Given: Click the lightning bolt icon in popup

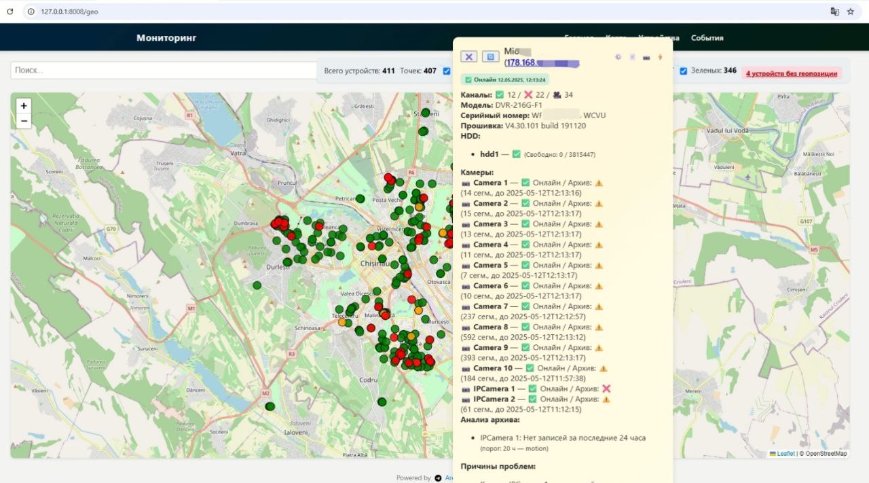Looking at the screenshot, I should [x=660, y=57].
